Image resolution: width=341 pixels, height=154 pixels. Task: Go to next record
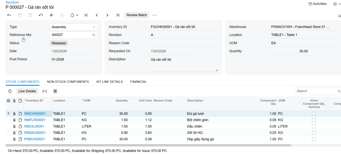[x=107, y=15]
